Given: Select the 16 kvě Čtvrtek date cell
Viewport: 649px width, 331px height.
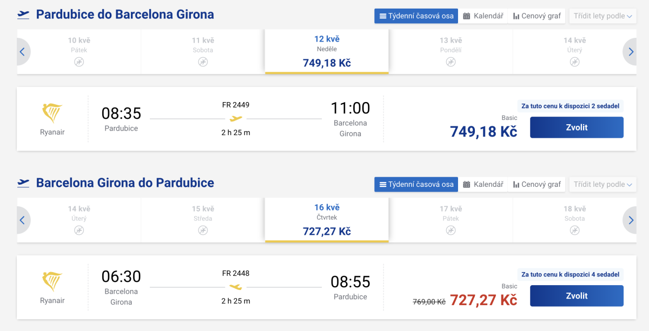Looking at the screenshot, I should 327,220.
